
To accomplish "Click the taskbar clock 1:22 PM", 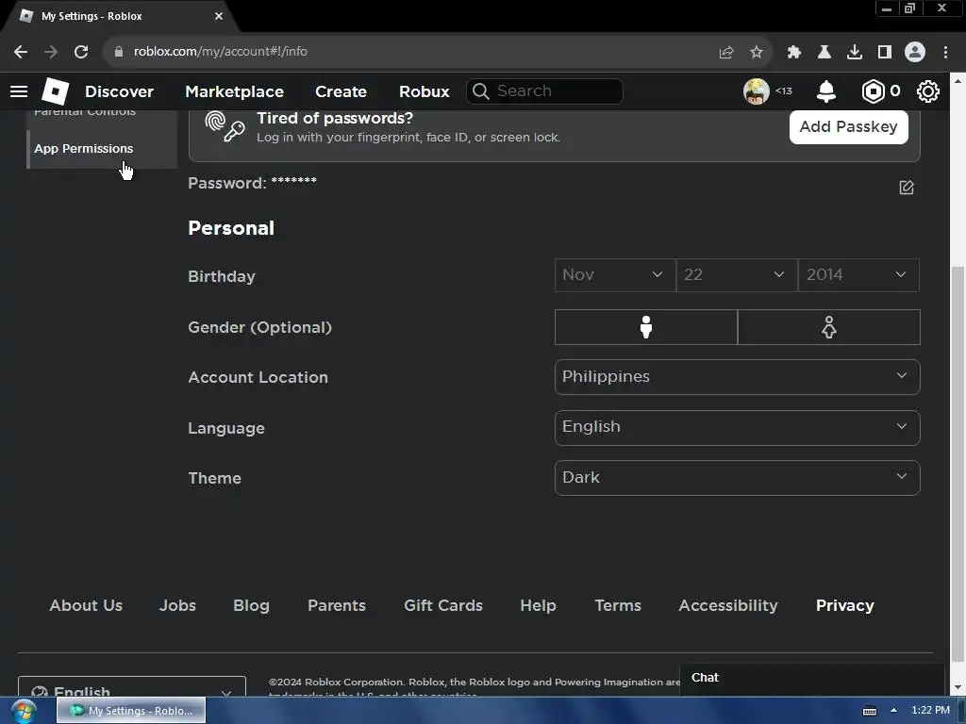I will [x=930, y=710].
